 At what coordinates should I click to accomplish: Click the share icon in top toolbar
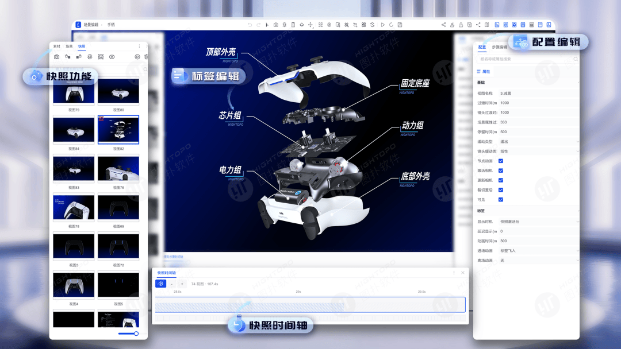pyautogui.click(x=443, y=25)
